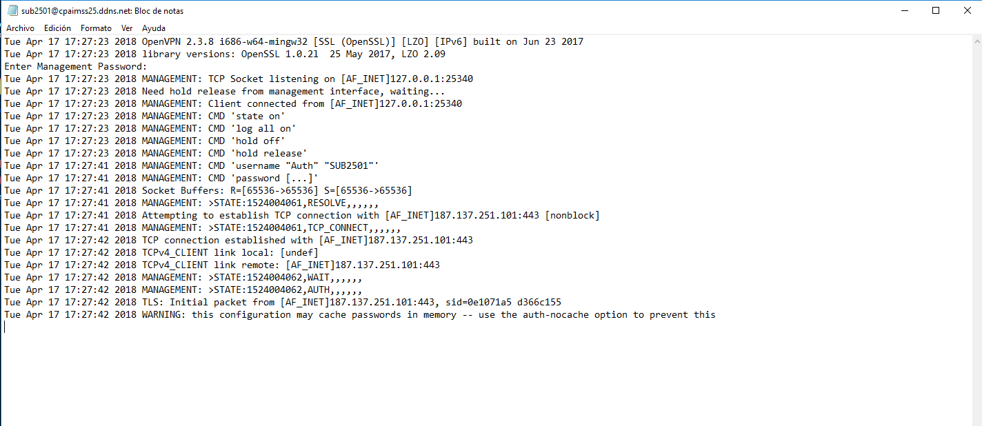982x426 pixels.
Task: Open the Edición menu
Action: pyautogui.click(x=57, y=28)
